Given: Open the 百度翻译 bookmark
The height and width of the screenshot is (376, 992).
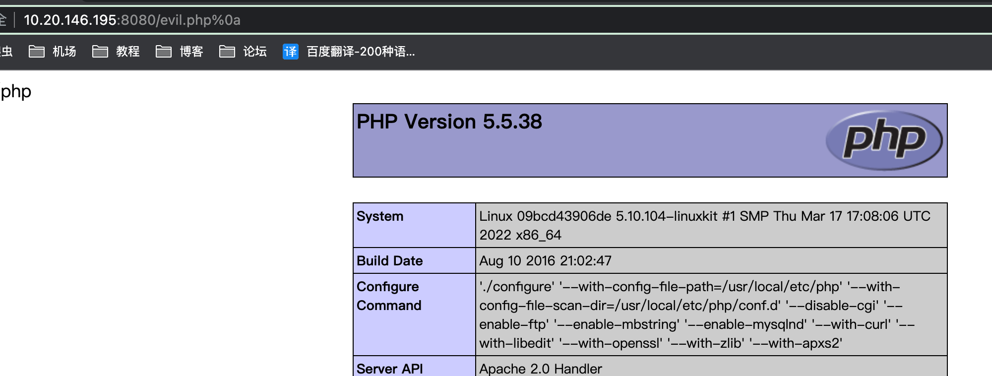Looking at the screenshot, I should click(349, 51).
